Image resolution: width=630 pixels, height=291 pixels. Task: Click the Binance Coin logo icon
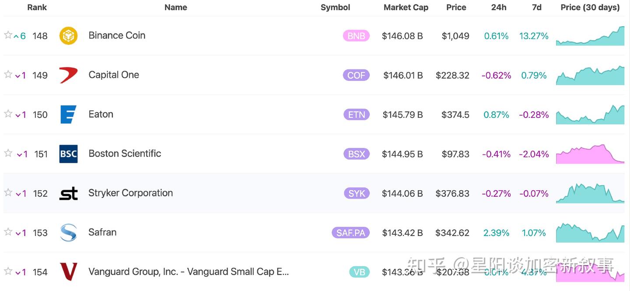click(x=68, y=36)
